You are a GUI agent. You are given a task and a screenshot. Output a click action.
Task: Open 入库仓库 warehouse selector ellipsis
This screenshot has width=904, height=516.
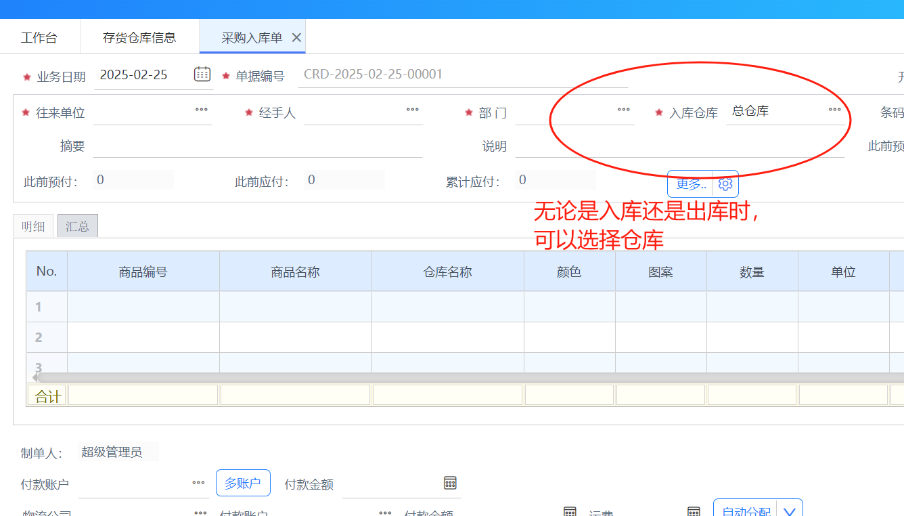835,110
